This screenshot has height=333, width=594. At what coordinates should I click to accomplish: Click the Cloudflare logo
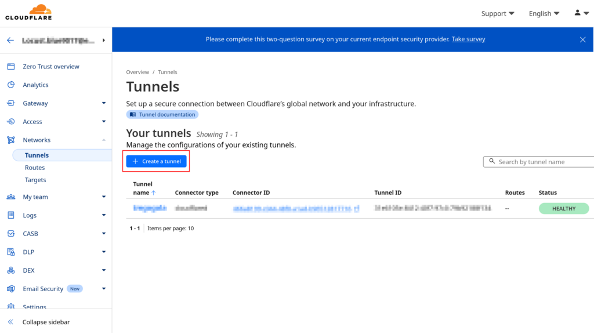coord(28,12)
